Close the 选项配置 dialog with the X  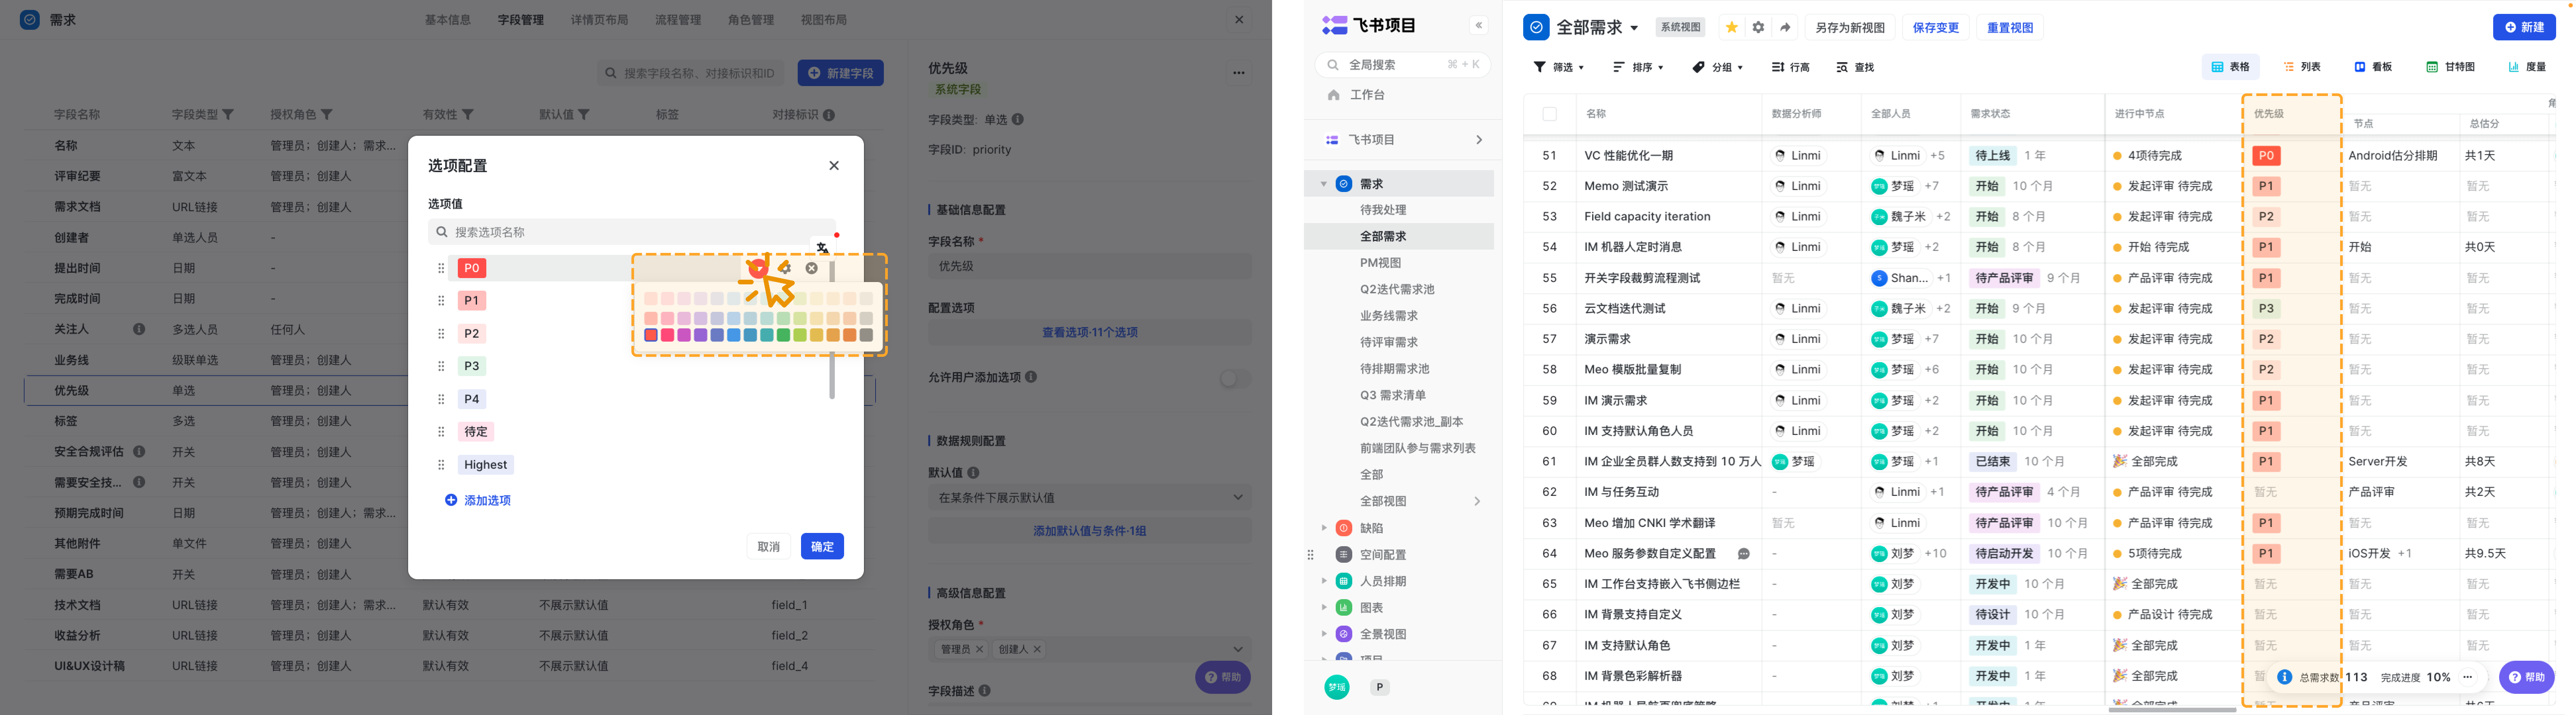pos(834,166)
